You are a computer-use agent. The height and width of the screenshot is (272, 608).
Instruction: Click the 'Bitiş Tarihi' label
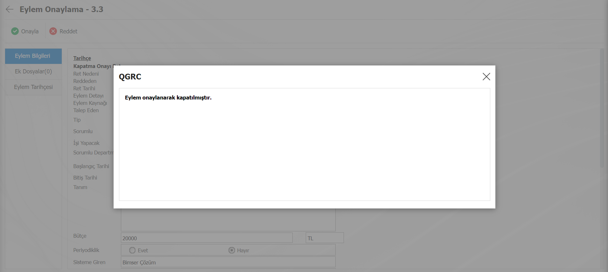click(85, 178)
